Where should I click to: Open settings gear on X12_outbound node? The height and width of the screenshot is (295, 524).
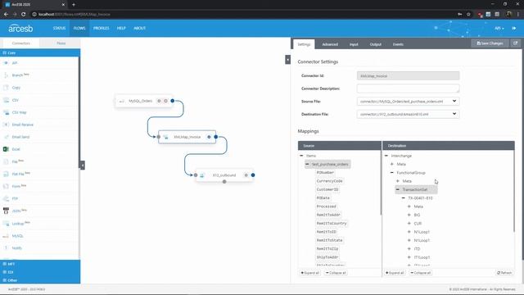pos(246,175)
